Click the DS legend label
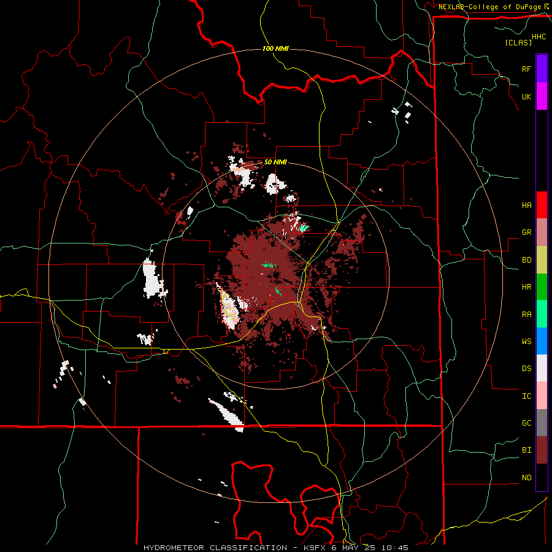The width and height of the screenshot is (552, 552). pyautogui.click(x=526, y=369)
